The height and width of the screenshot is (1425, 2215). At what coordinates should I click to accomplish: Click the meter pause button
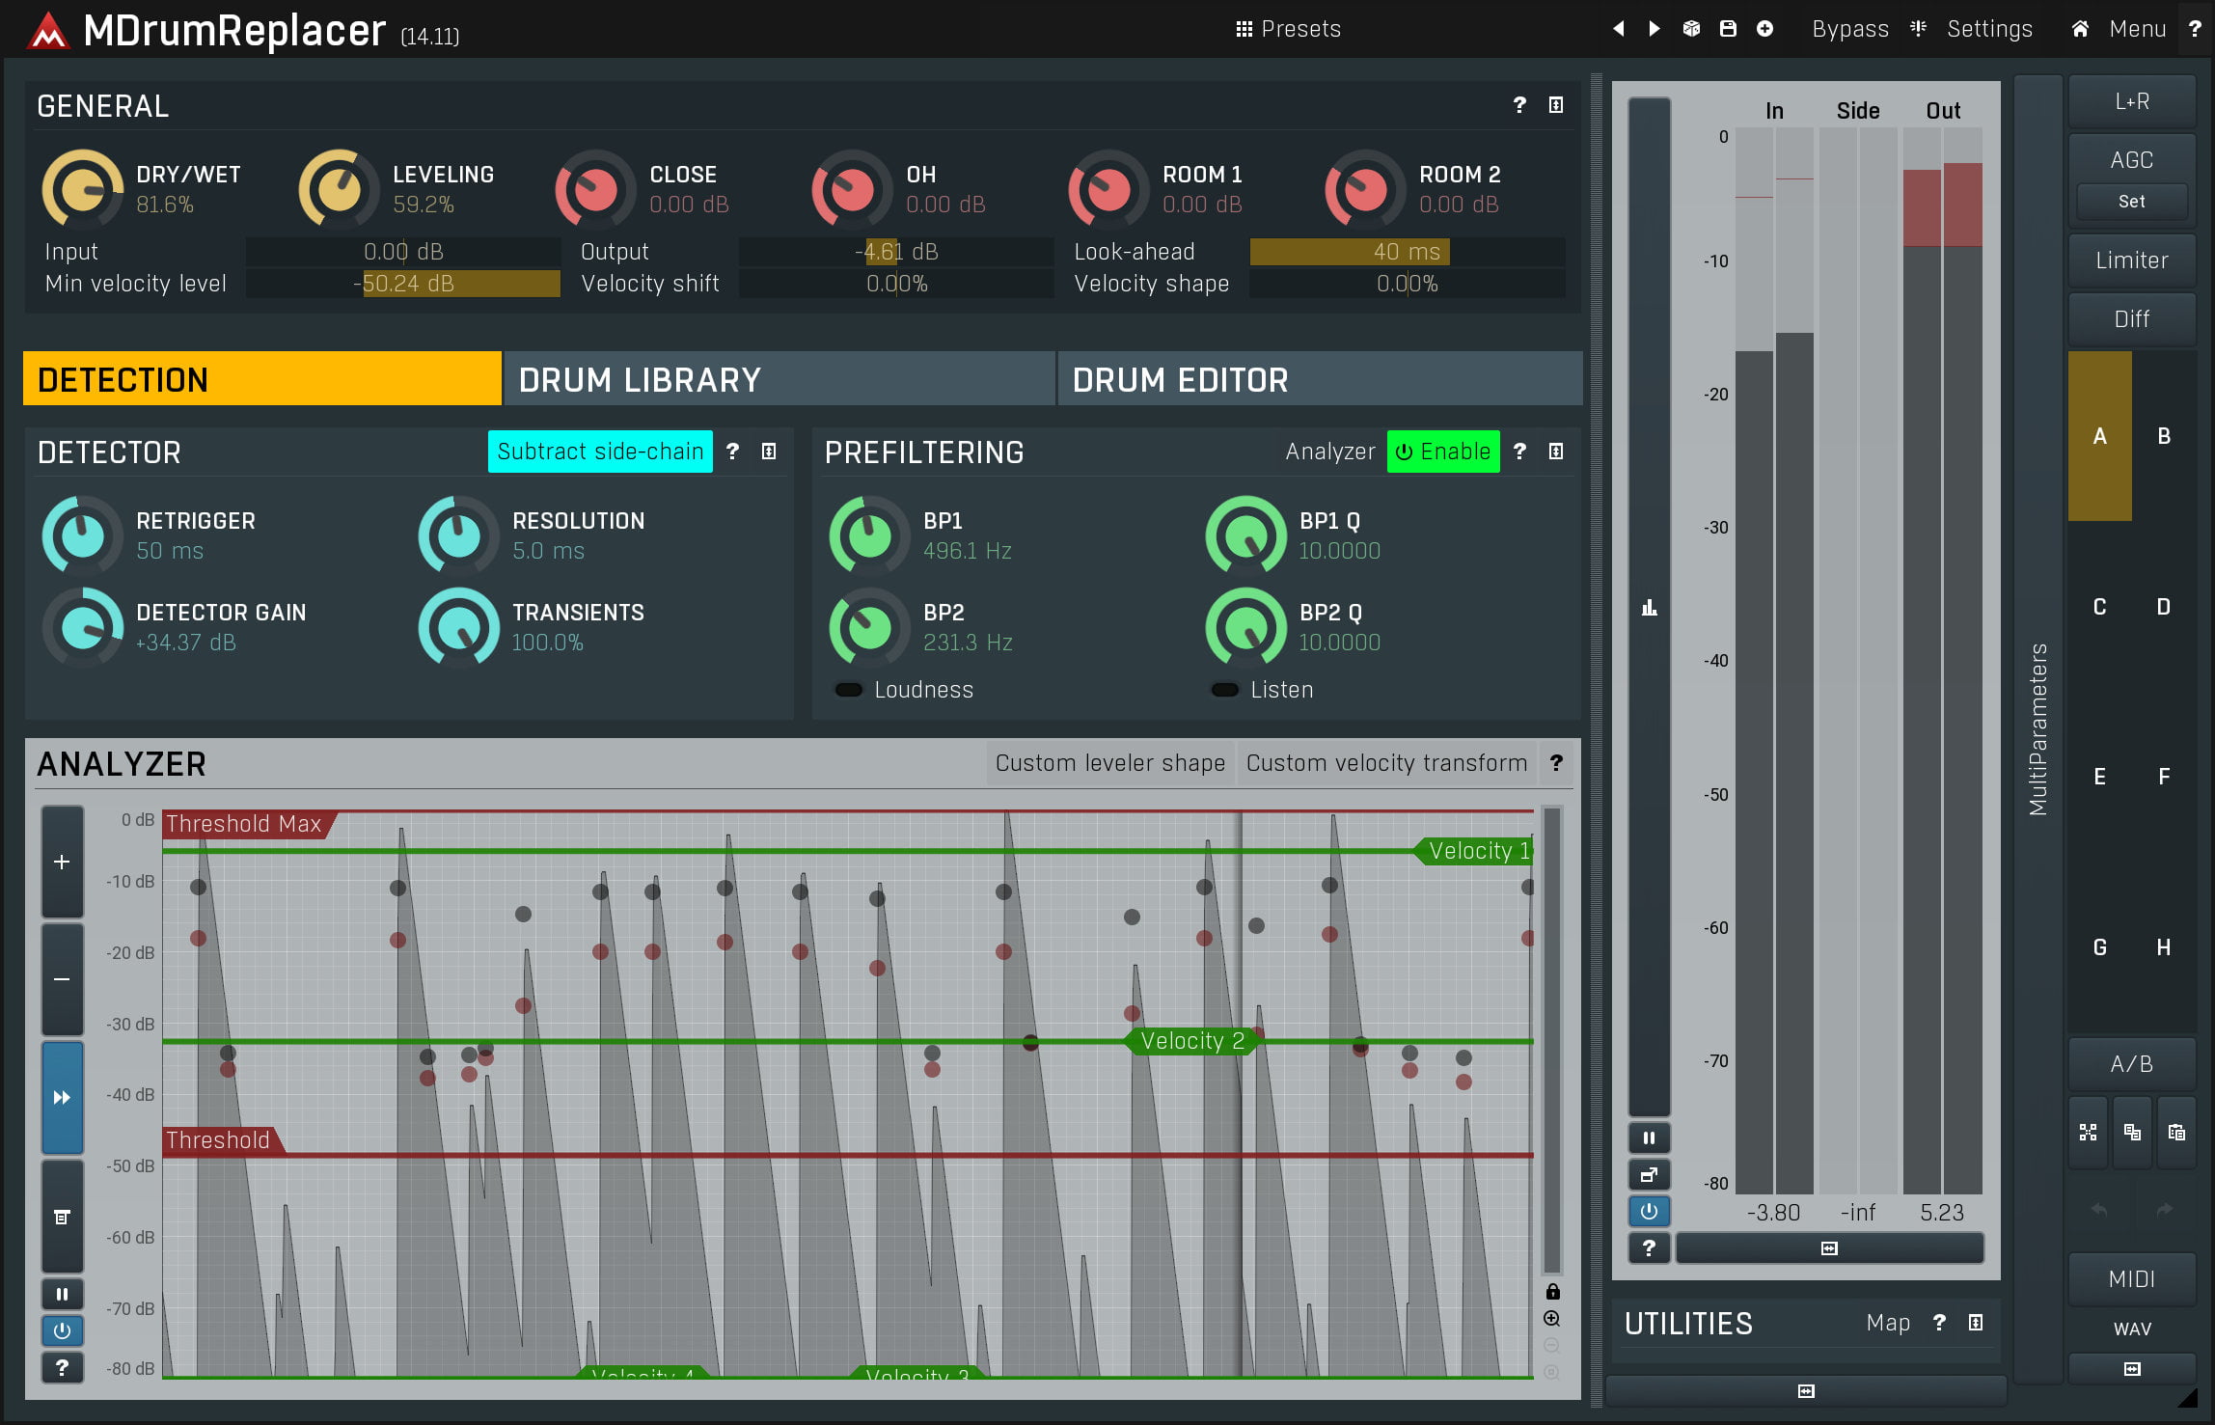click(x=1649, y=1137)
